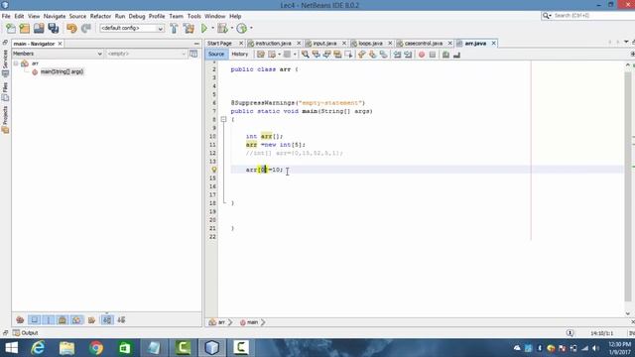The height and width of the screenshot is (357, 635).
Task: Click the Shift Line Right icon in editor toolbar
Action: (x=408, y=55)
